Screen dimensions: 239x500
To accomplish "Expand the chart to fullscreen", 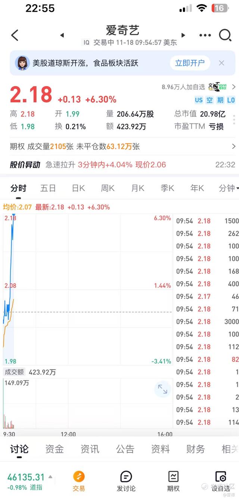I will click(x=162, y=389).
